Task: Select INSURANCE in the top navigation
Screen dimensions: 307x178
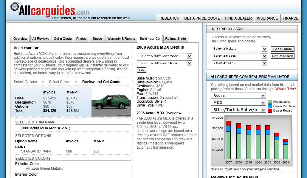Action: [x=267, y=18]
